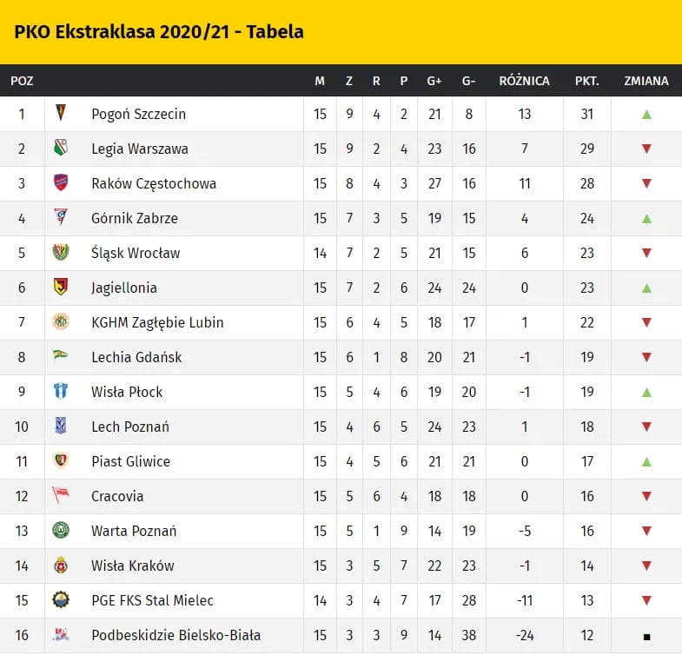Click the Pogoń Szczecin club crest
The height and width of the screenshot is (655, 682).
60,114
